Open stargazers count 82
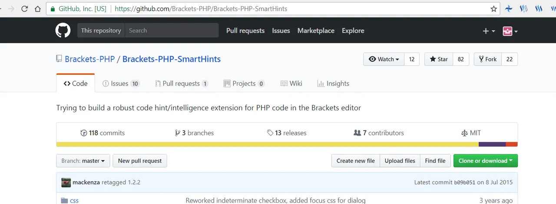The width and height of the screenshot is (556, 204). (461, 59)
